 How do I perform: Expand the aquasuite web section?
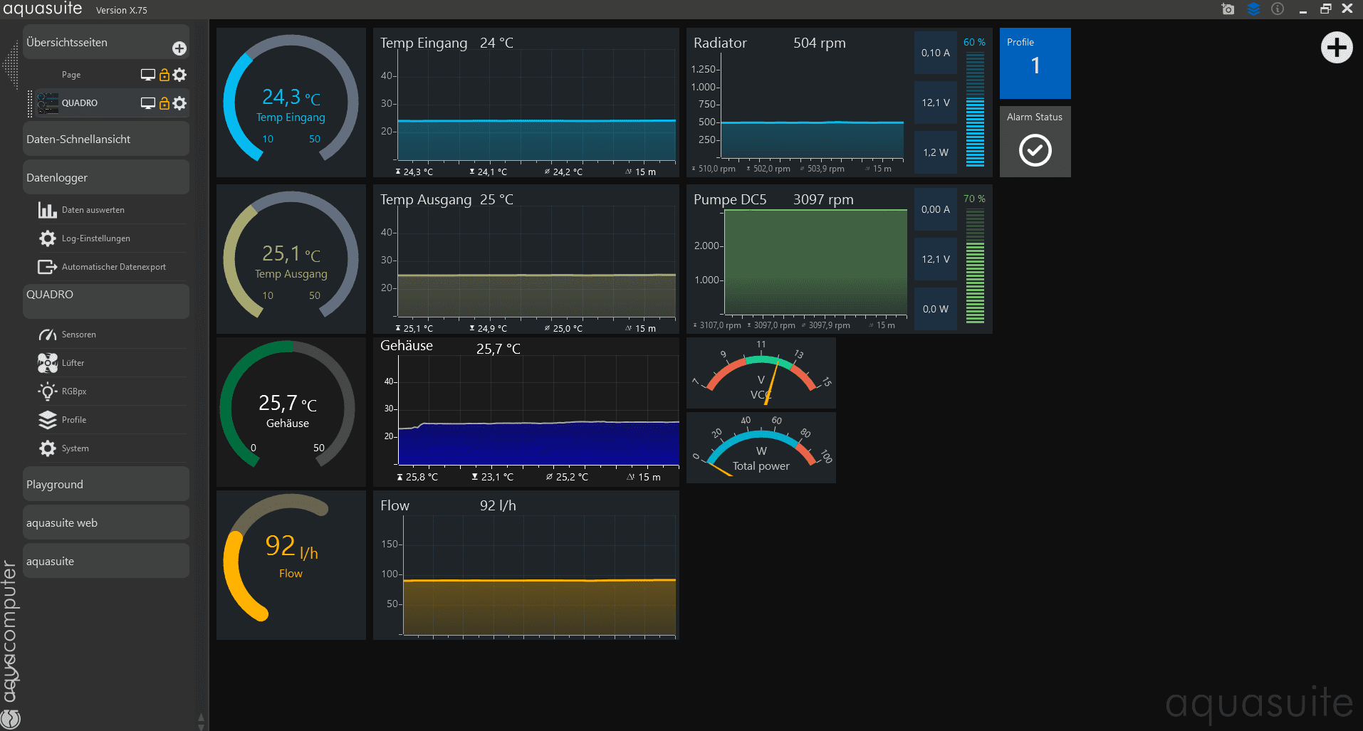(106, 522)
